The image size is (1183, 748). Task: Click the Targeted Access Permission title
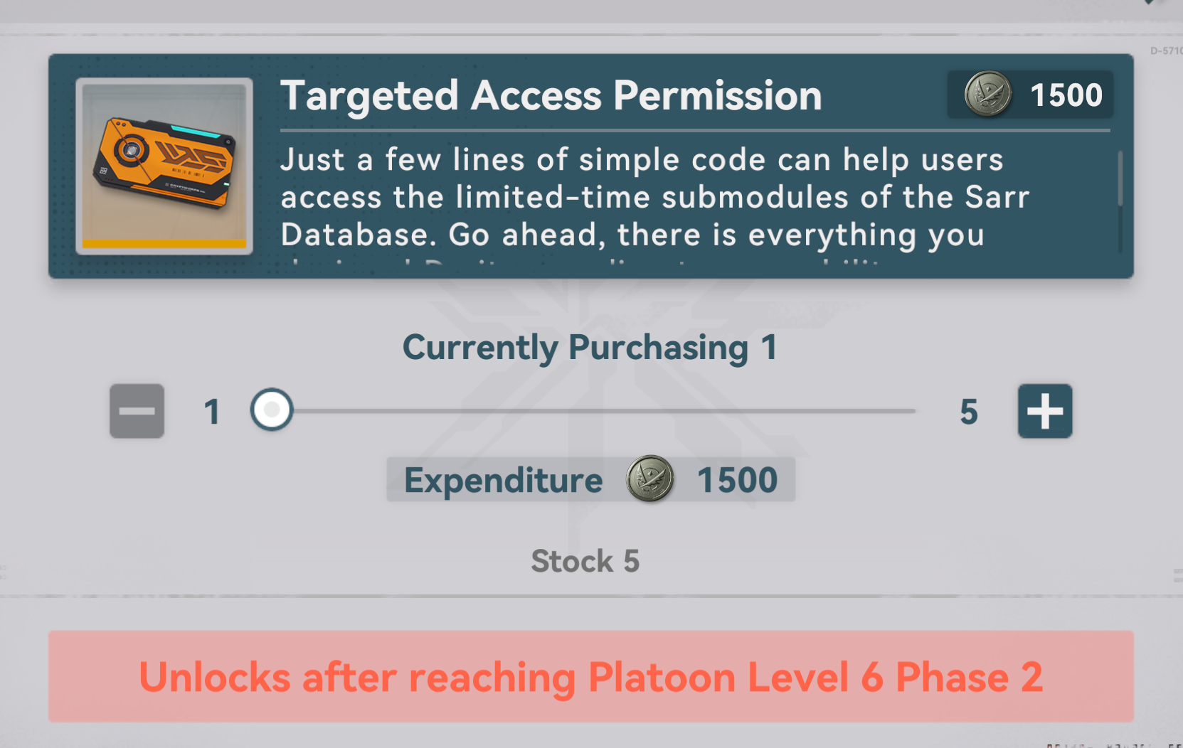pyautogui.click(x=551, y=96)
